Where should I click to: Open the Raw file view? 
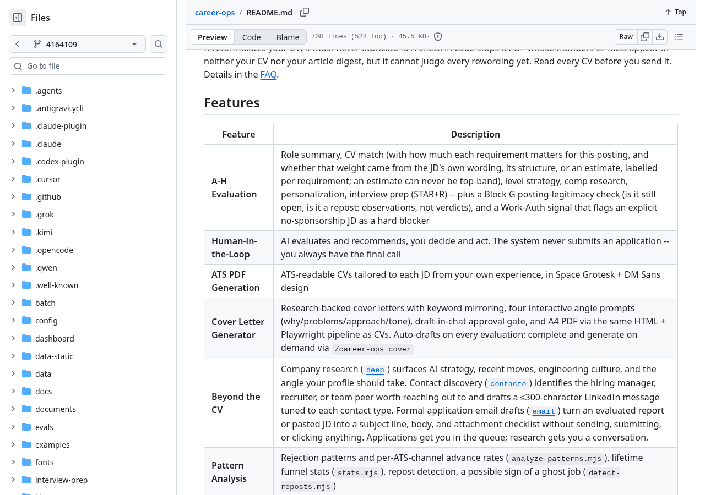click(x=626, y=37)
